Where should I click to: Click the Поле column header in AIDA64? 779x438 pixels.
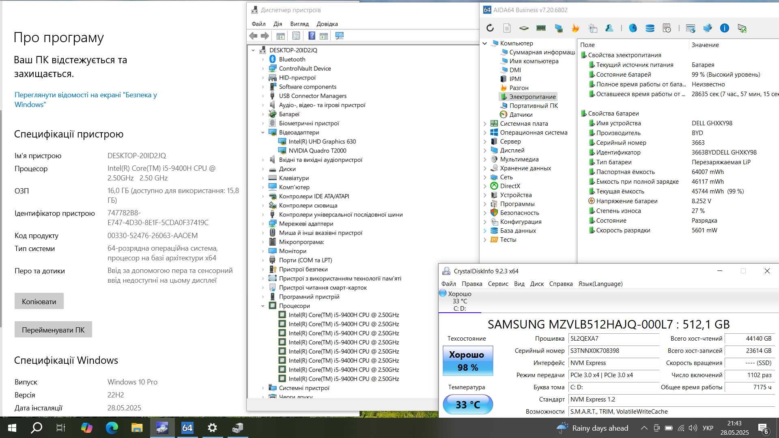[x=633, y=45]
